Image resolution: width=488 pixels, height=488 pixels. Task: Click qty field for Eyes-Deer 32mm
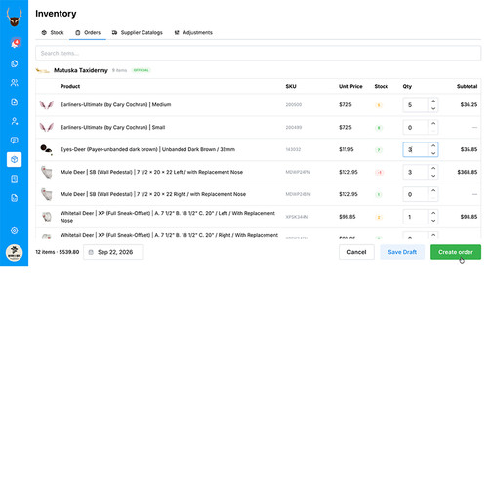[416, 149]
